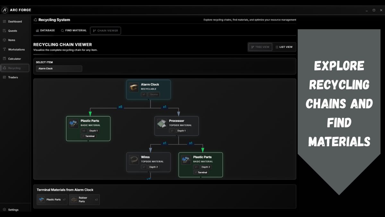
Task: Select Recycling in the sidebar
Action: 15,68
